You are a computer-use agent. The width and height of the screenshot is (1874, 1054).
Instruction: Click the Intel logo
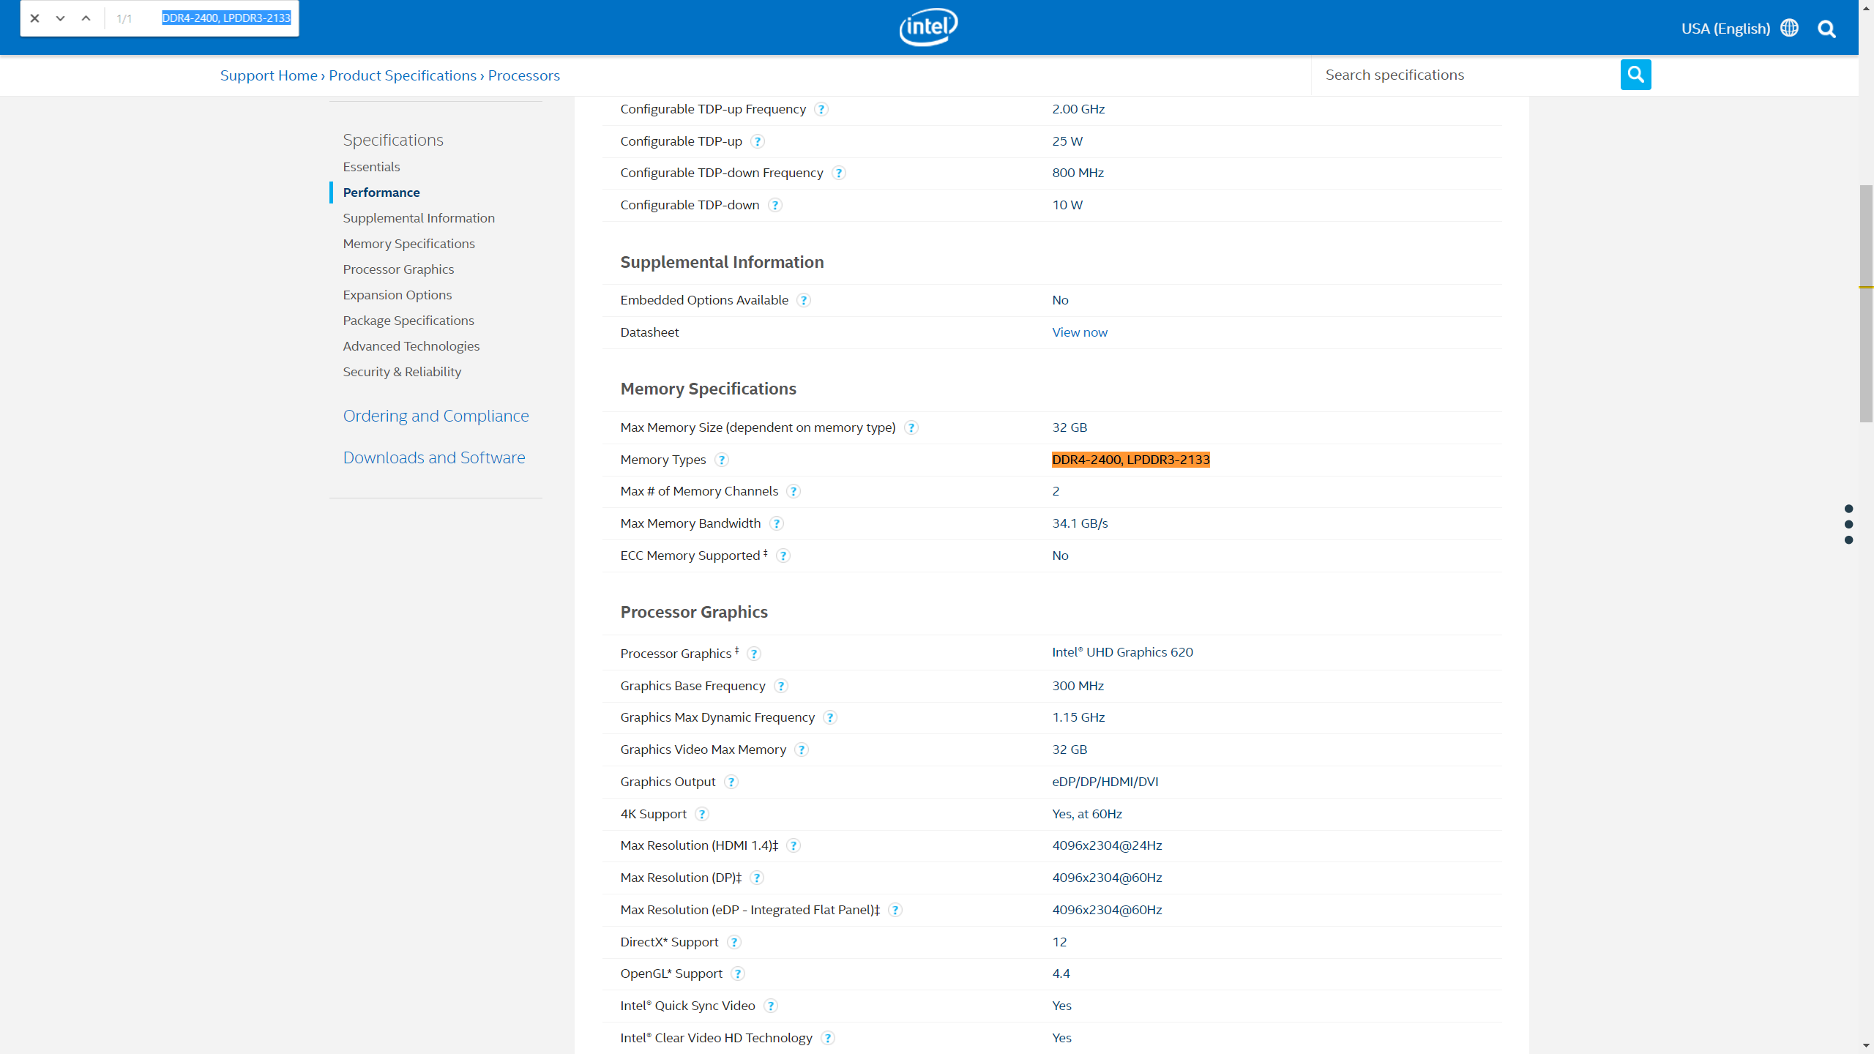928,27
